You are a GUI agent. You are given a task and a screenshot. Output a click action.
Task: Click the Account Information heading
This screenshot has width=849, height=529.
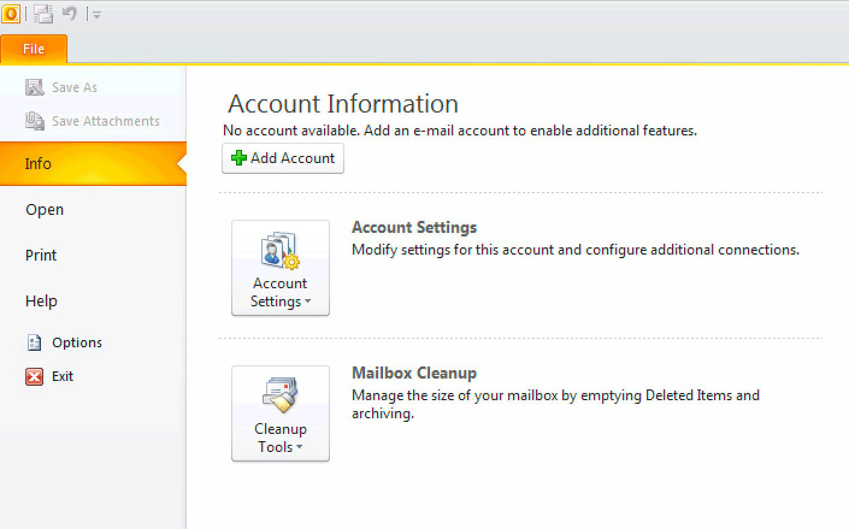343,104
